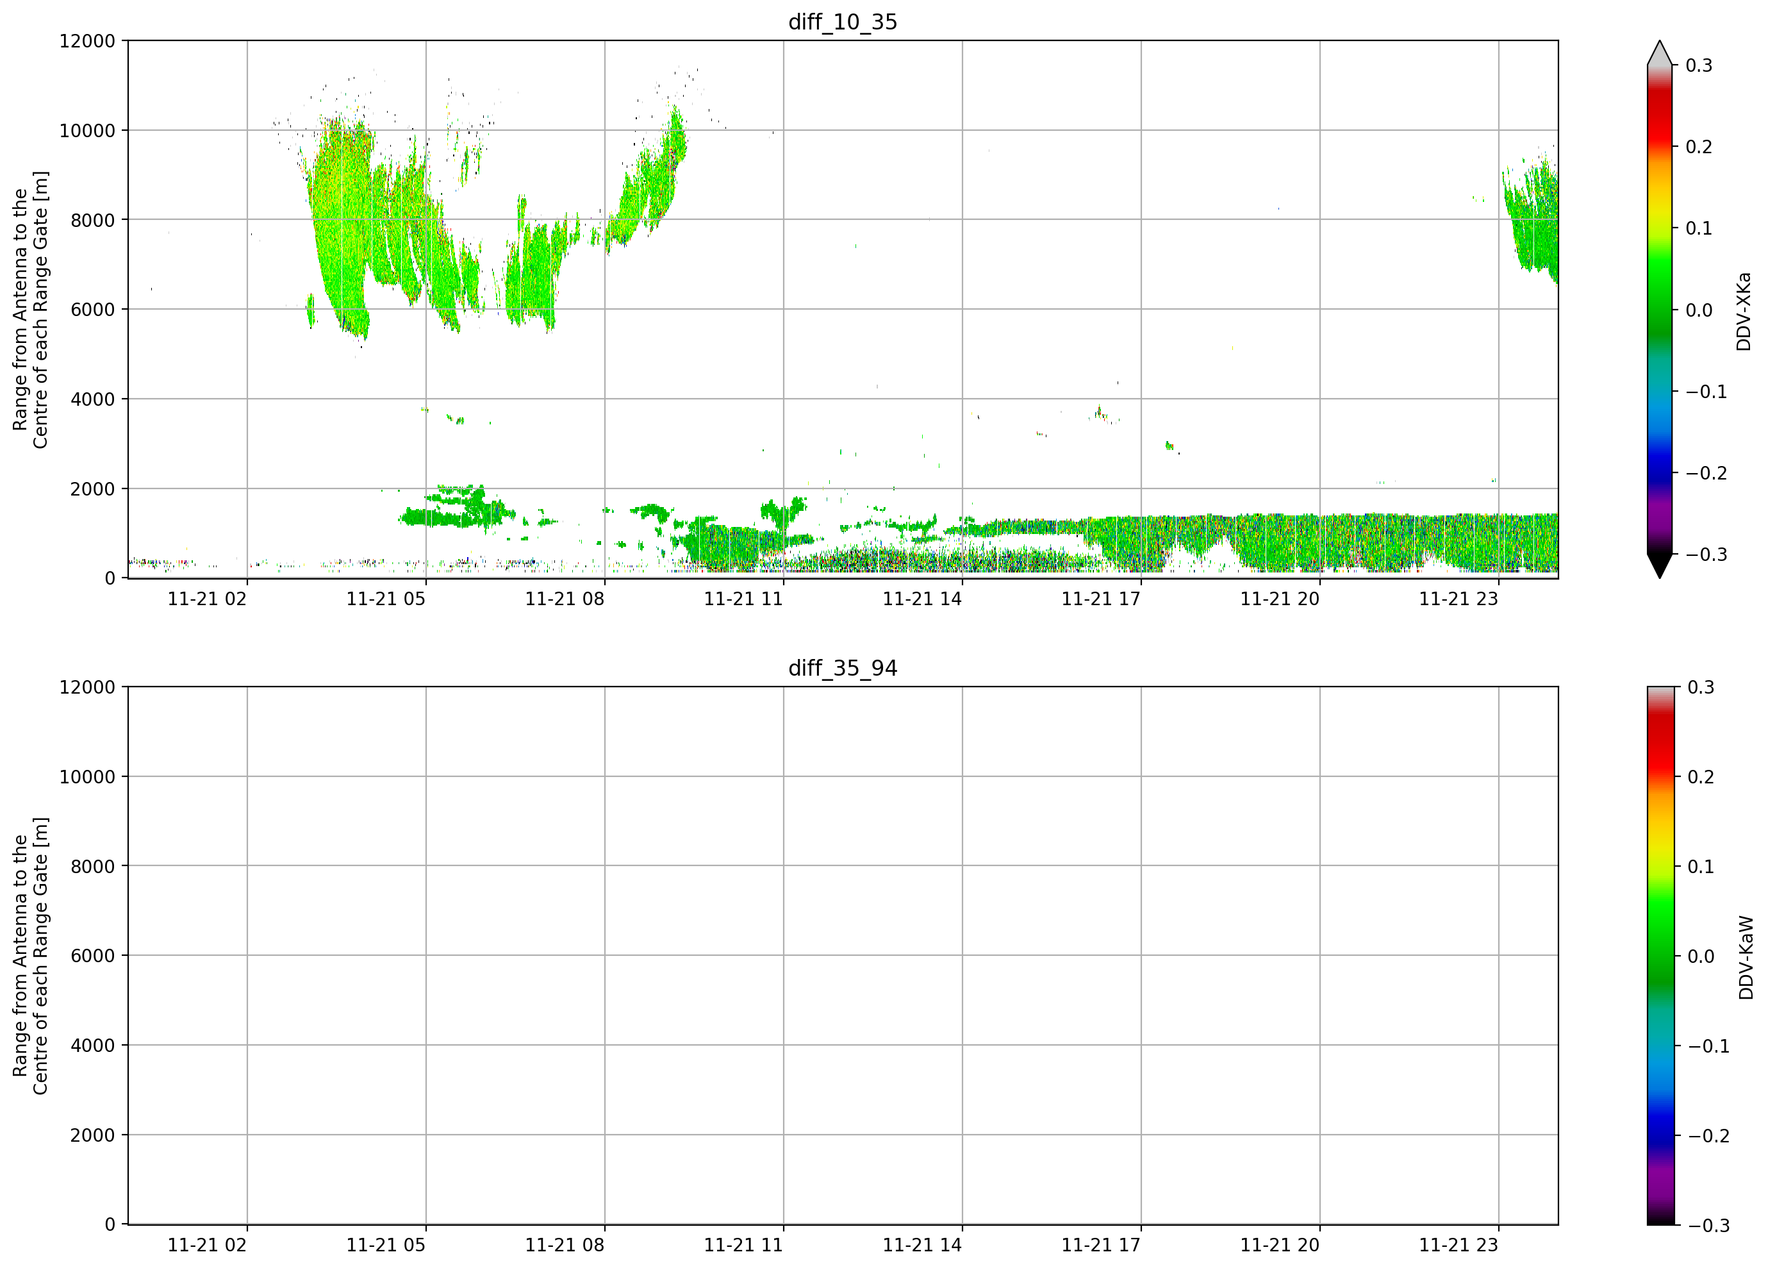Viewport: 1768px width, 1268px height.
Task: Select the DDV-KaW colorbar label
Action: pyautogui.click(x=1746, y=958)
